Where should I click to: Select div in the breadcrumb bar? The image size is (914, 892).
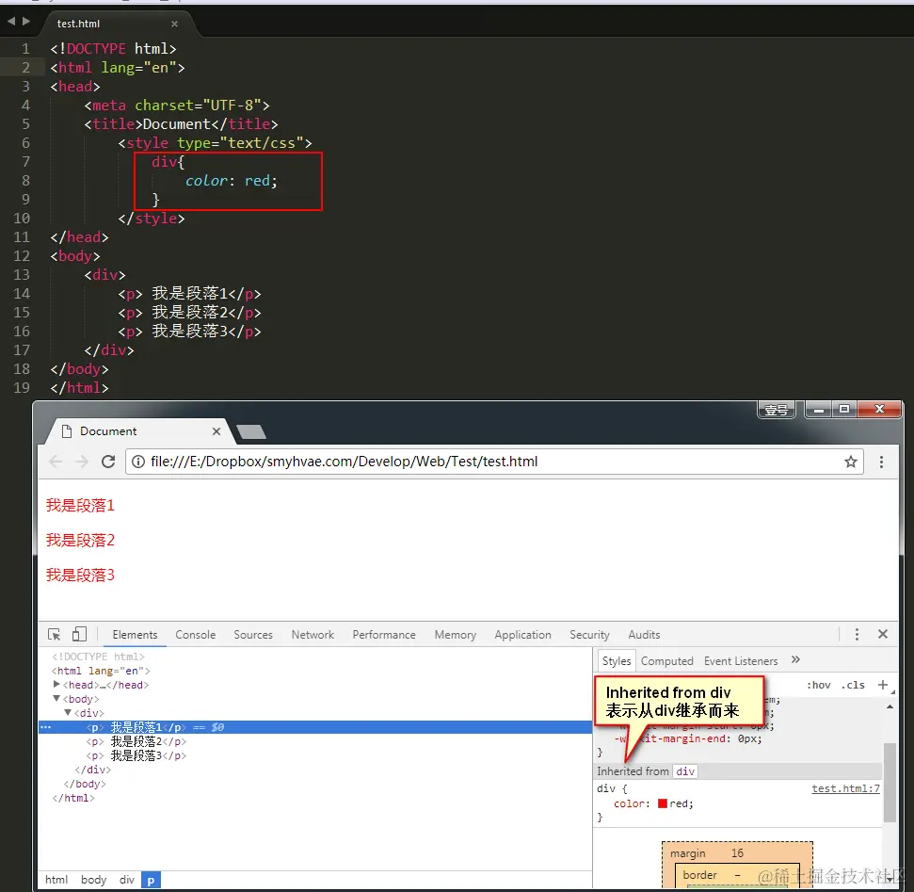(x=126, y=880)
